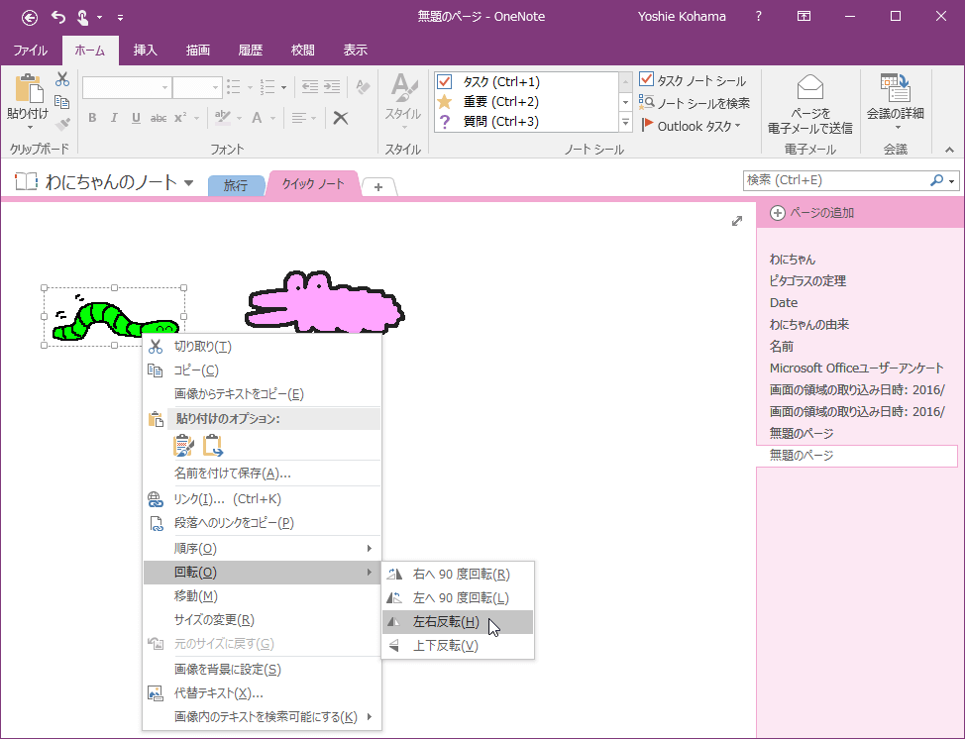Expand わにちゃんのノート notebook dropdown
The width and height of the screenshot is (965, 739).
pyautogui.click(x=189, y=182)
